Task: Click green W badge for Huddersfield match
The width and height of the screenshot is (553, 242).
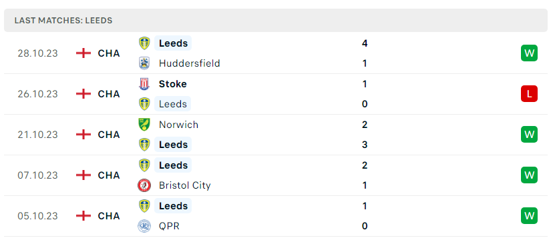Action: (529, 53)
